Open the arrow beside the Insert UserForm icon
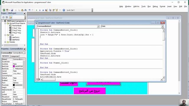 pyautogui.click(x=9, y=10)
